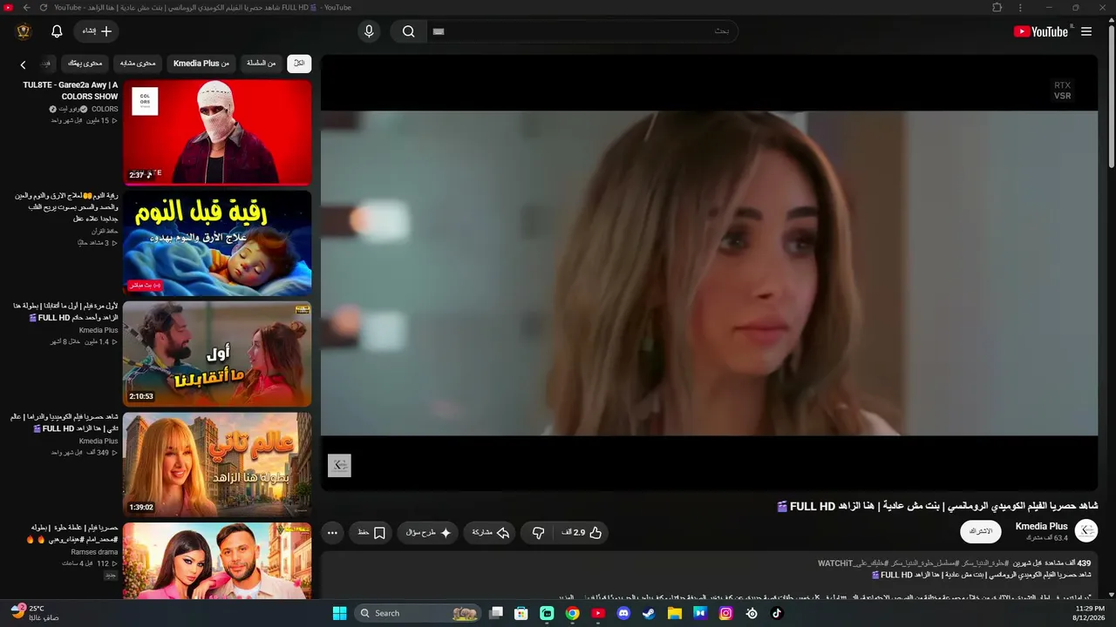Click the Windows taskbar Search box
This screenshot has width=1116, height=627.
click(x=419, y=613)
